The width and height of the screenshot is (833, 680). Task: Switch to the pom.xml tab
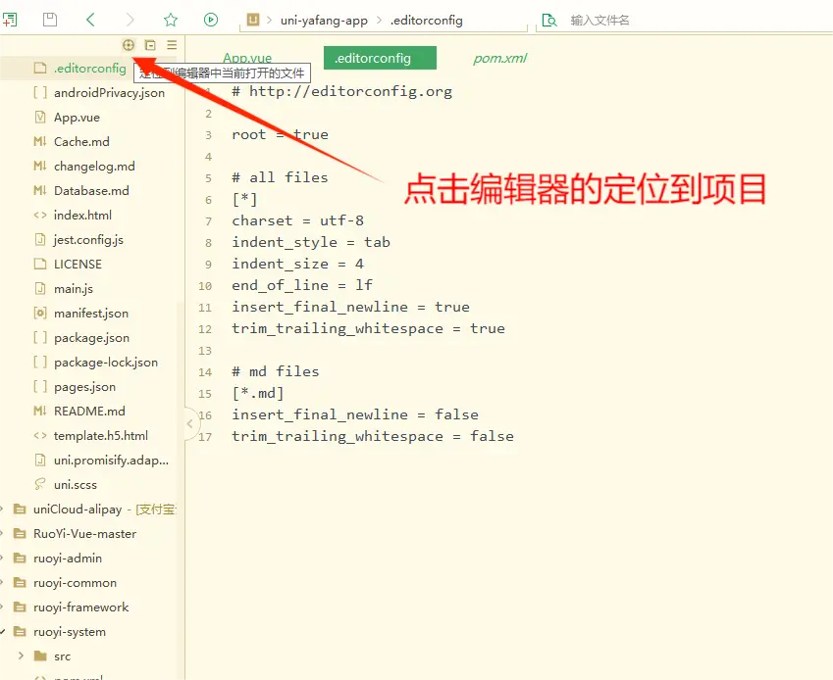pyautogui.click(x=499, y=59)
